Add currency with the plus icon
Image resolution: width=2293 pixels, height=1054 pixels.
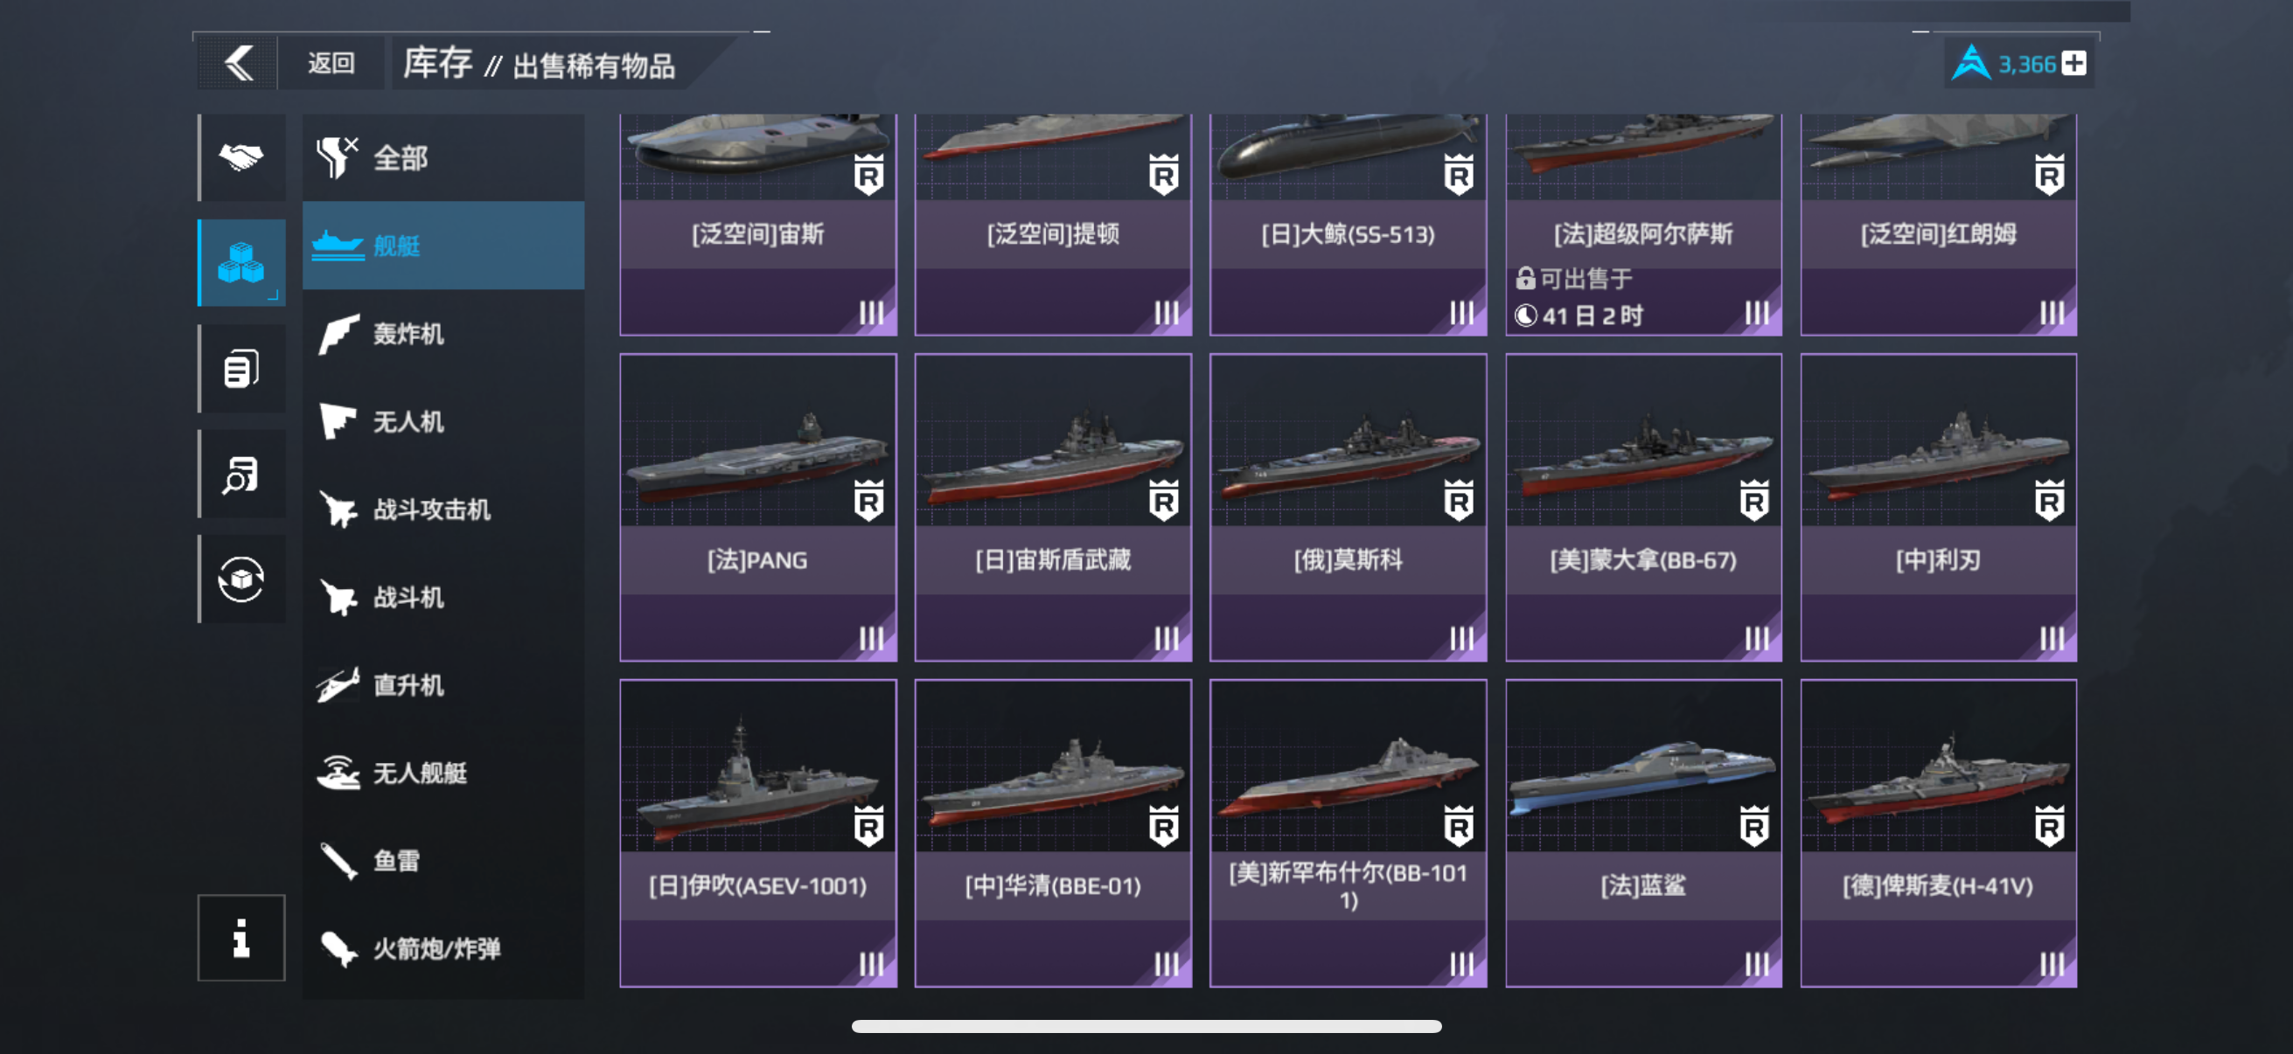pyautogui.click(x=2073, y=64)
